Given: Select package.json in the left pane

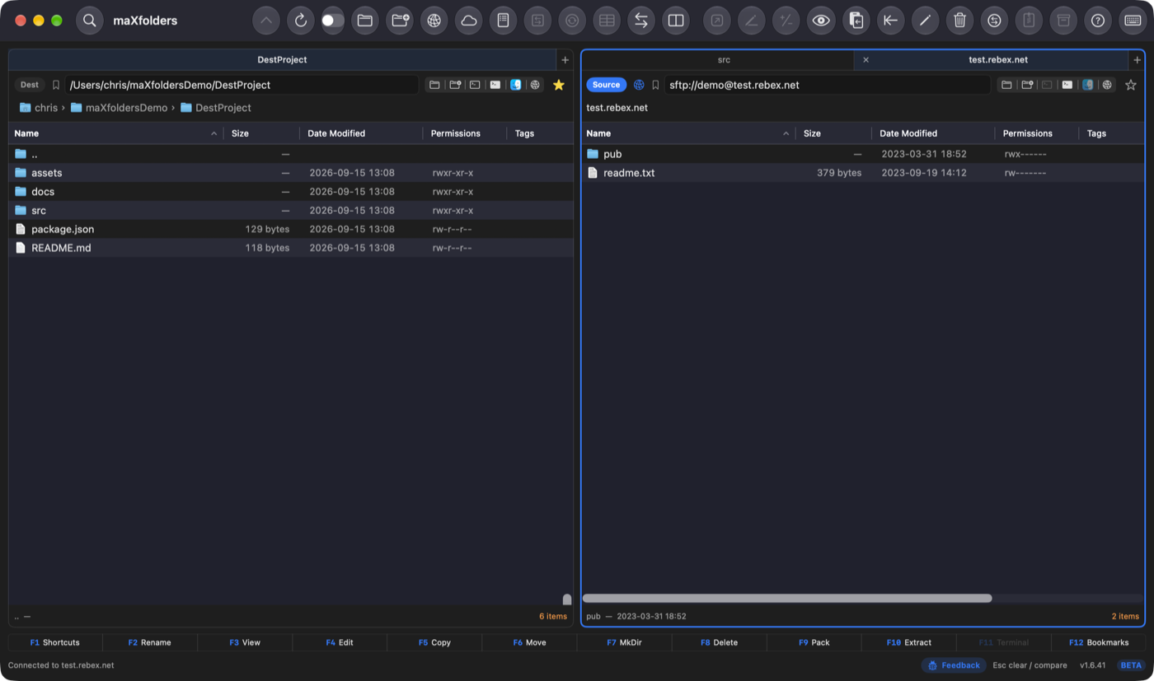Looking at the screenshot, I should point(291,229).
